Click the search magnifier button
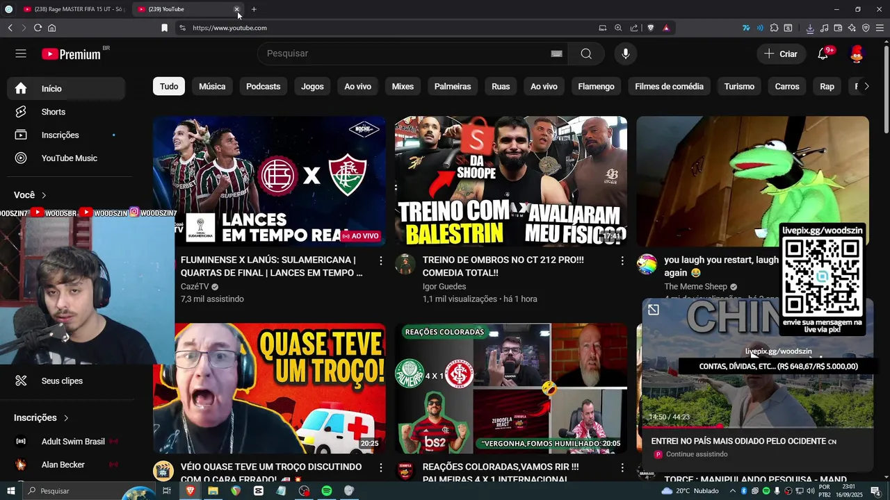Image resolution: width=890 pixels, height=500 pixels. (x=586, y=53)
